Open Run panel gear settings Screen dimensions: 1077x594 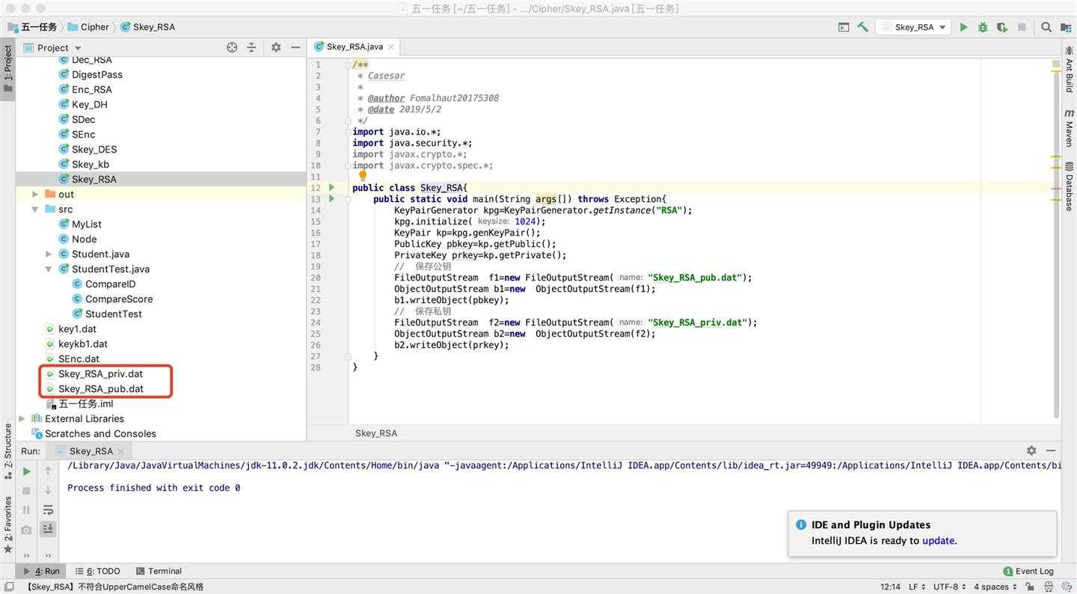click(x=1031, y=450)
